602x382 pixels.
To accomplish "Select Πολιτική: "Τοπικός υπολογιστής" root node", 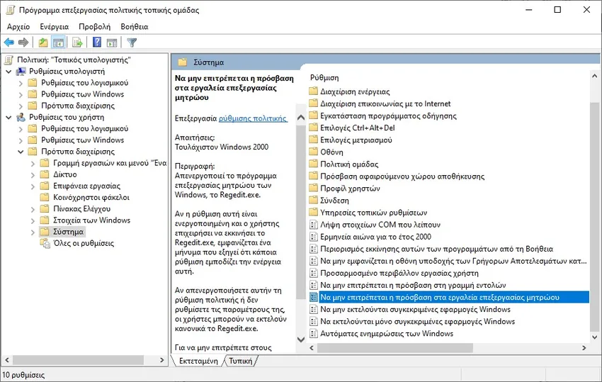I will pyautogui.click(x=74, y=60).
